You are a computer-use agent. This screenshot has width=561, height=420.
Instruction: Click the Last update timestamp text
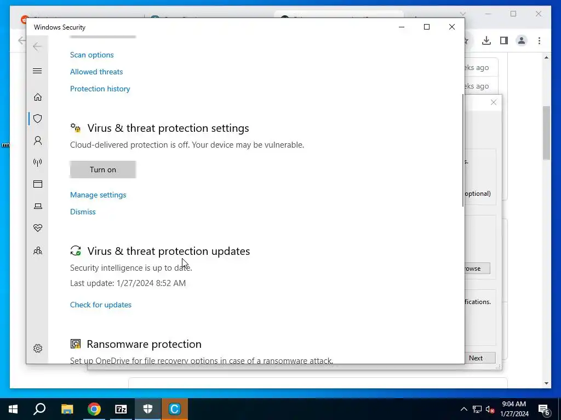click(x=128, y=283)
